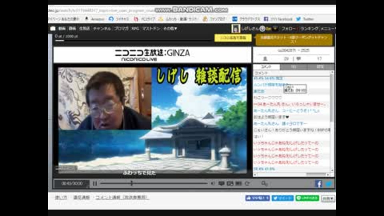Click the Facebook いいね button below player
This screenshot has width=384, height=216.
coord(257,198)
